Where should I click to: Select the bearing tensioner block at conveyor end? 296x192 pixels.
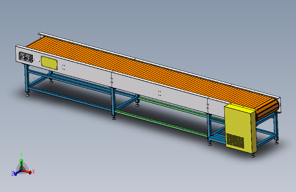[x=26, y=57]
